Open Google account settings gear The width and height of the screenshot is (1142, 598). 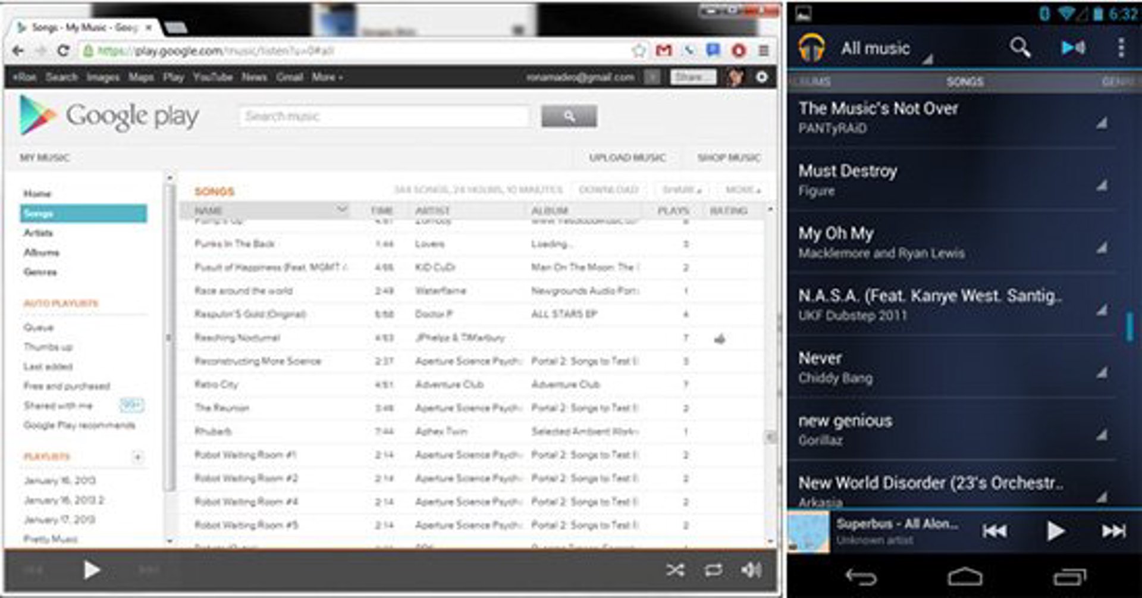tap(761, 77)
